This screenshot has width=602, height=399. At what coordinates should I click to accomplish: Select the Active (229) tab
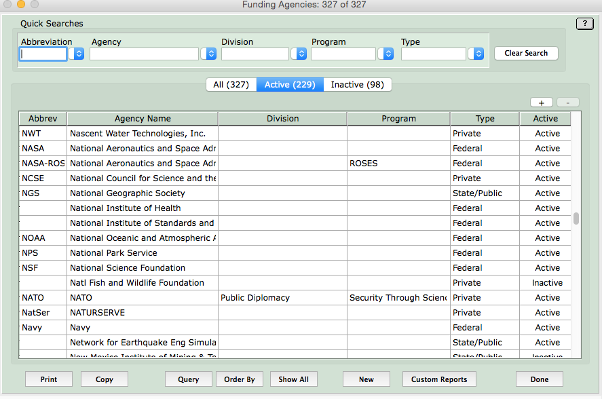[x=289, y=85]
